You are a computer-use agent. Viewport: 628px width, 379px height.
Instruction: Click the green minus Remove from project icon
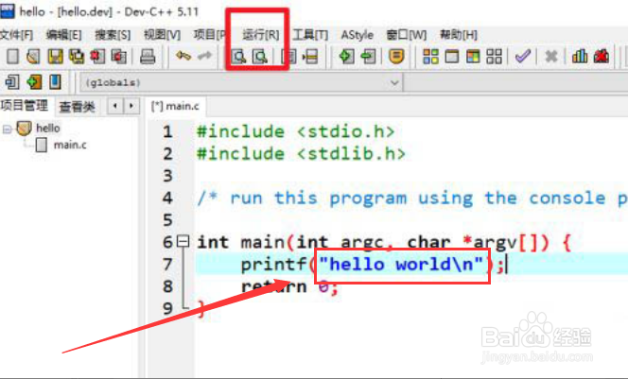(x=368, y=57)
